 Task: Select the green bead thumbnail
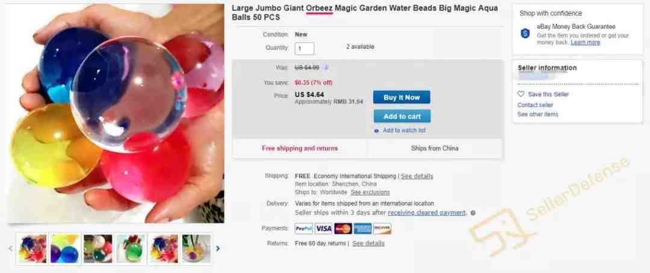click(x=131, y=248)
